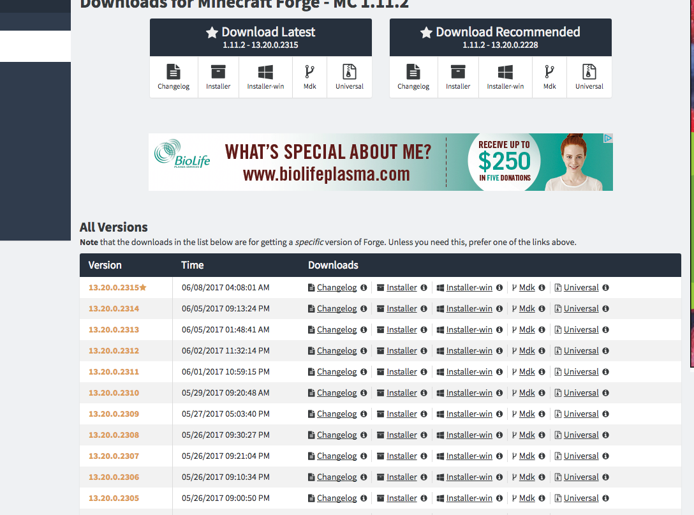694x515 pixels.
Task: Click the Download Latest header
Action: tap(261, 37)
